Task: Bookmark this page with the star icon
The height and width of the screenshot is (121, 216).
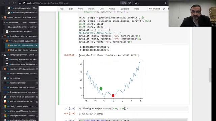Action: [130, 3]
